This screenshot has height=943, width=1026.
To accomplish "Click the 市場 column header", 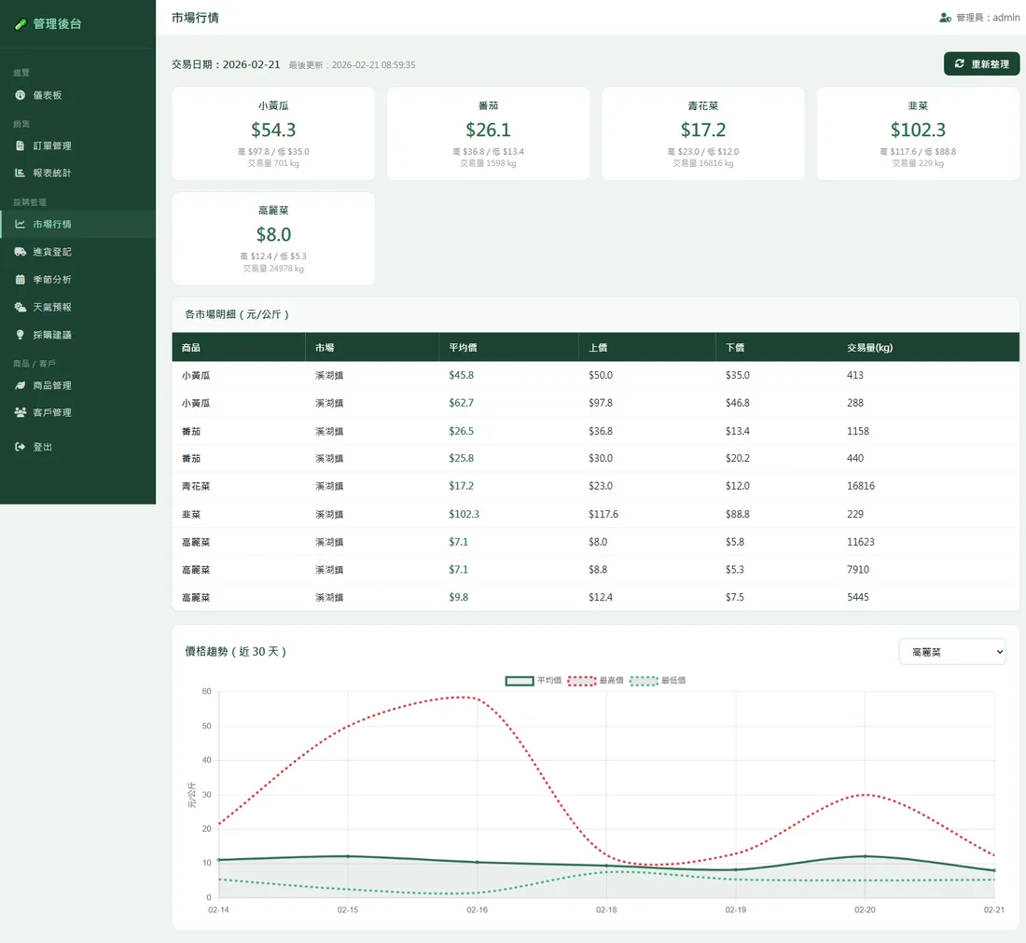I will click(372, 348).
